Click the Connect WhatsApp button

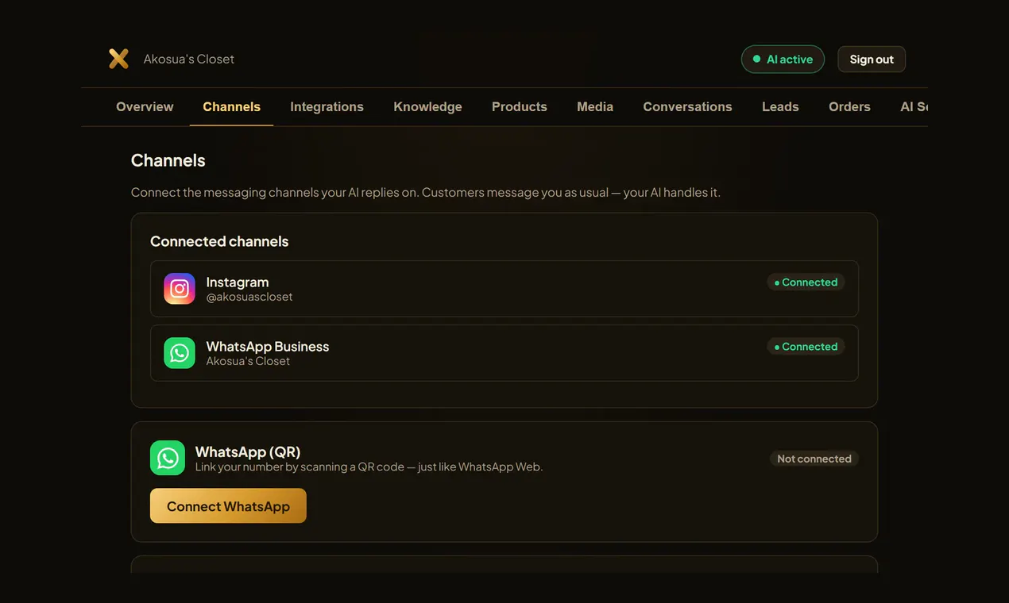tap(228, 506)
